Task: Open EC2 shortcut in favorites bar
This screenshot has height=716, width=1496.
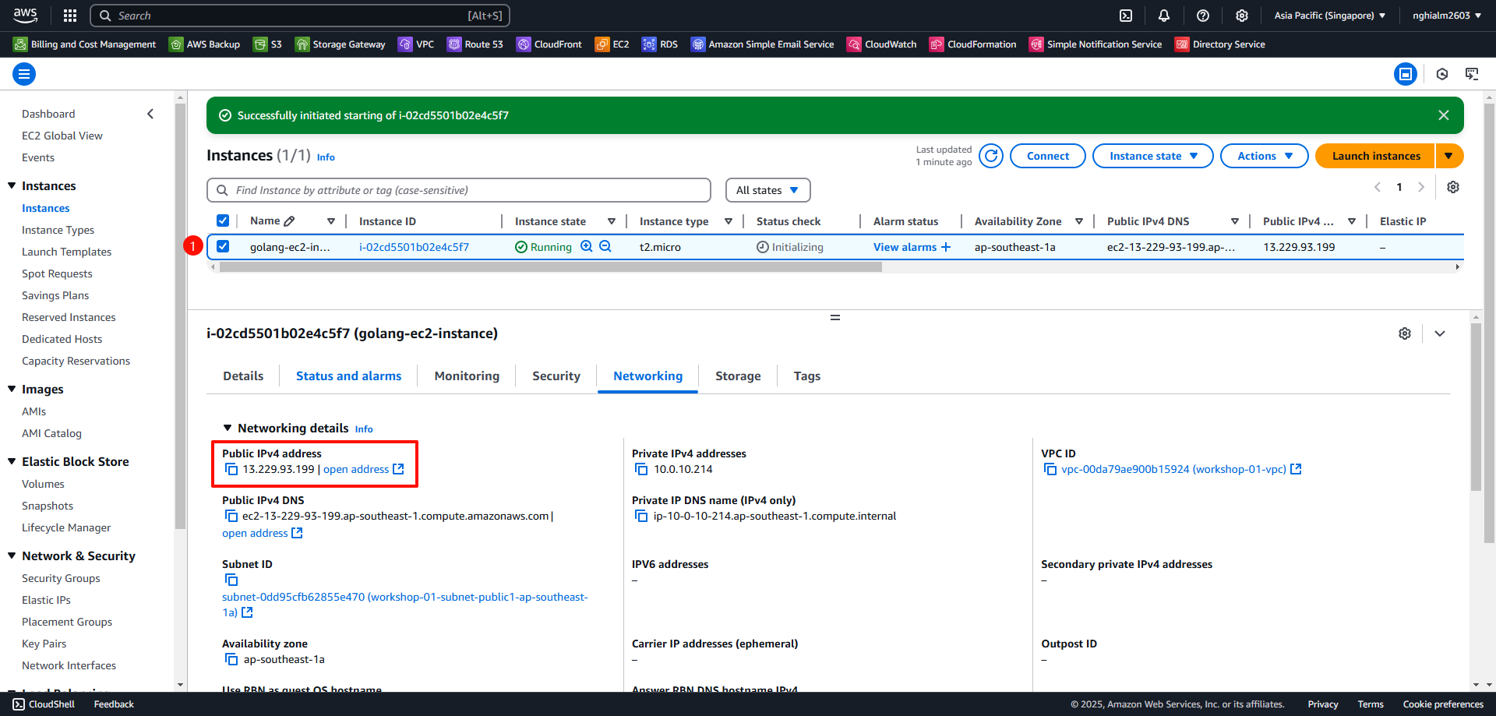Action: [x=612, y=44]
